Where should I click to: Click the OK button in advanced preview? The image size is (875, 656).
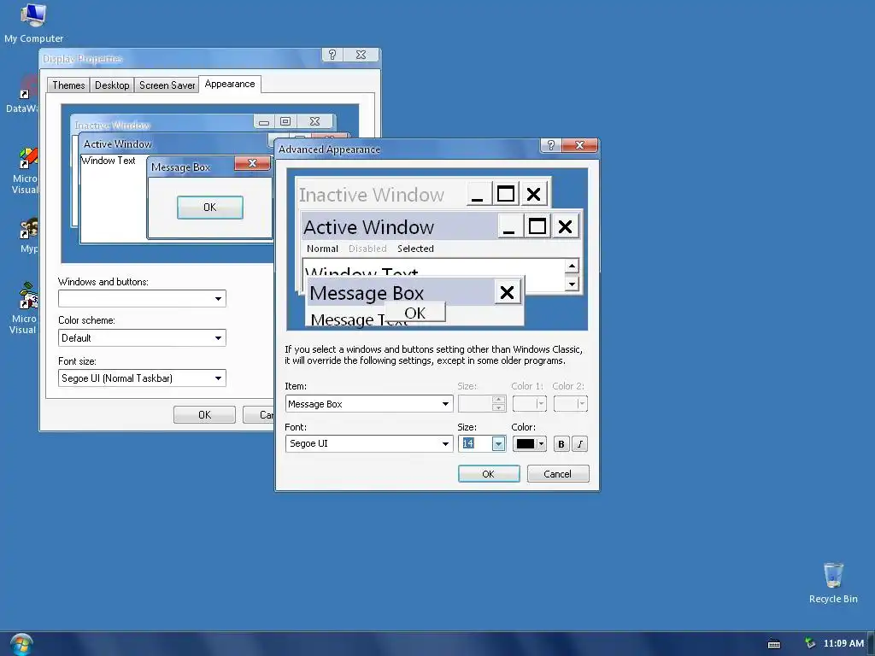point(414,313)
